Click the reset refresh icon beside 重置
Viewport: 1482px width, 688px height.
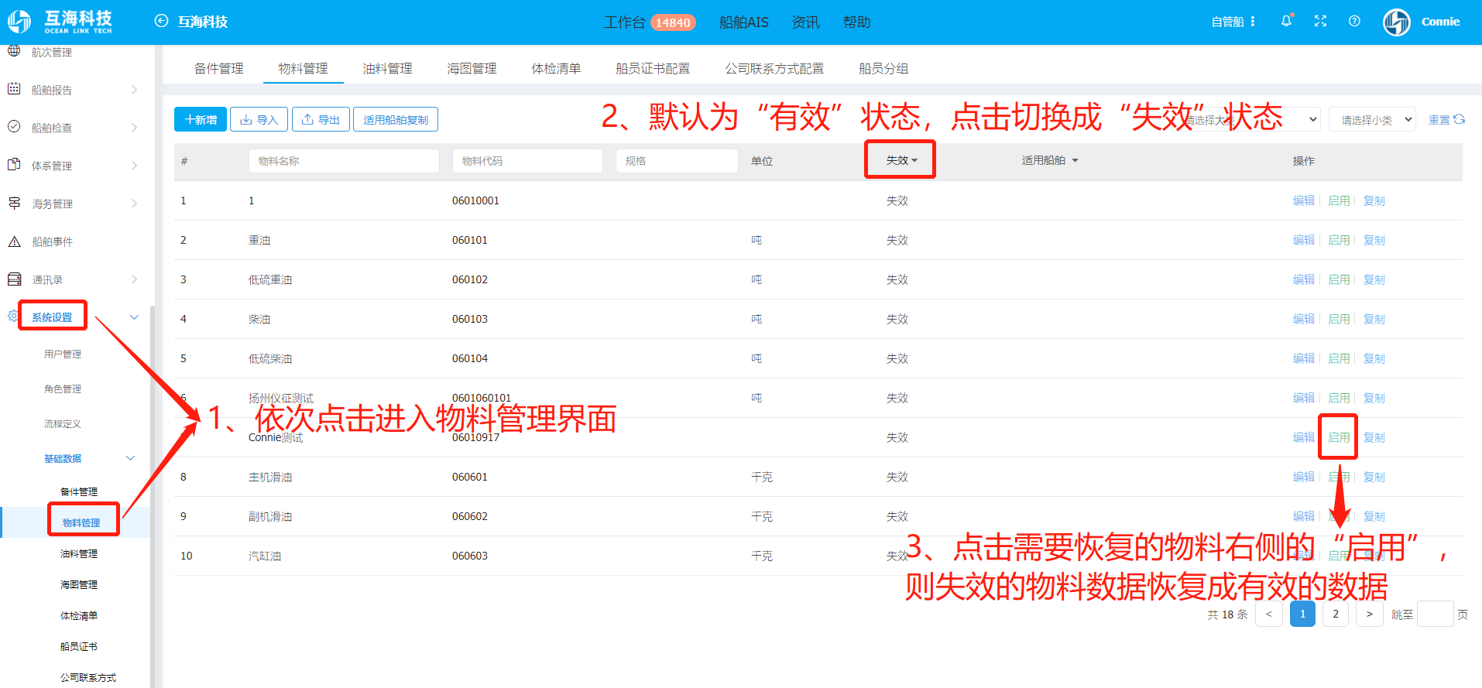pyautogui.click(x=1460, y=119)
